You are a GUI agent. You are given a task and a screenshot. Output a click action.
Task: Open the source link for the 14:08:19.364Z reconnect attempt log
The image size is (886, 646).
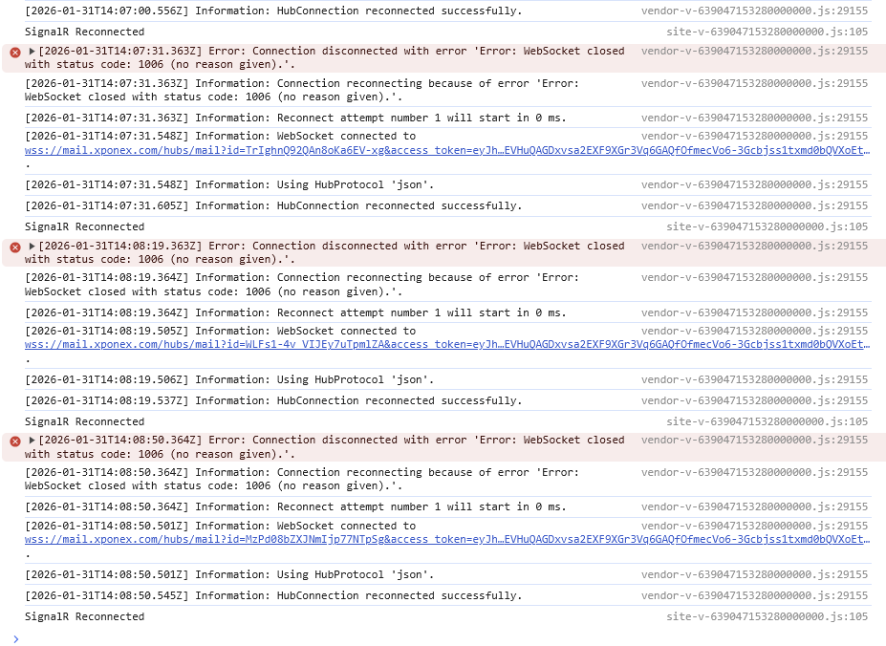[x=754, y=312]
